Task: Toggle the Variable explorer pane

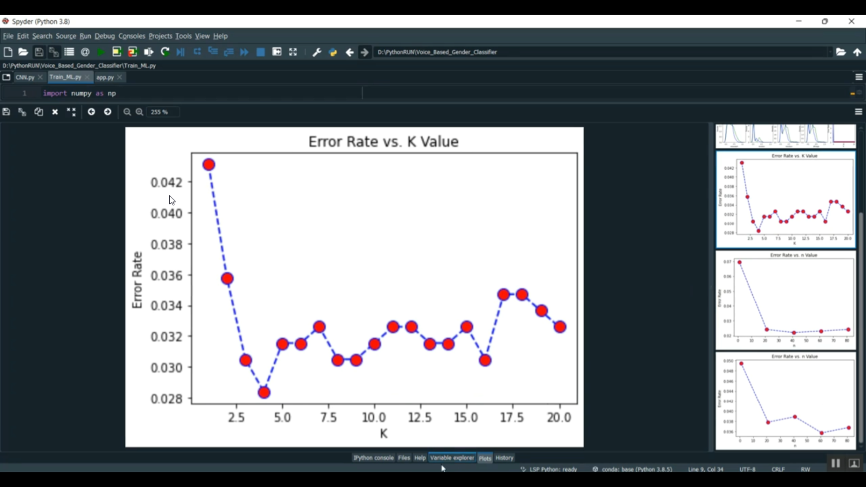Action: coord(452,457)
